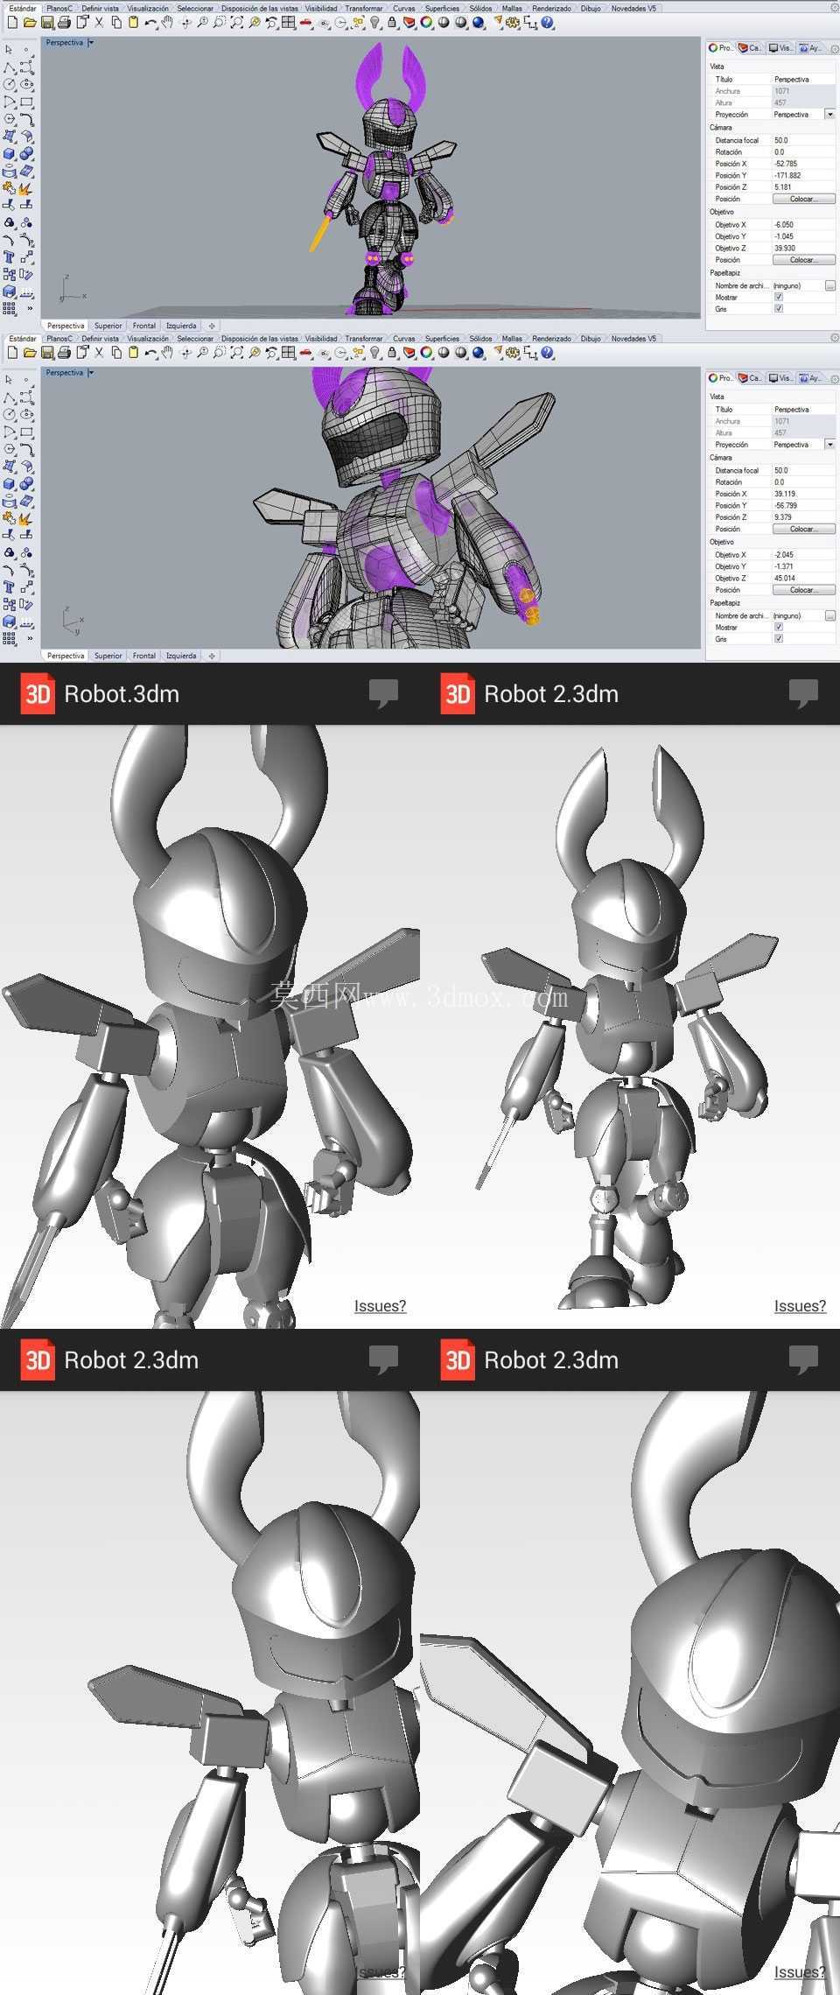Click Help question-mark icon in upper Rhino toolbar
The image size is (840, 1995).
[548, 23]
